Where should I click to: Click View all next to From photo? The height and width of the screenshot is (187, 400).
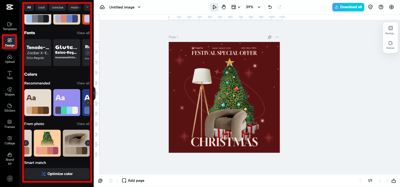point(83,124)
